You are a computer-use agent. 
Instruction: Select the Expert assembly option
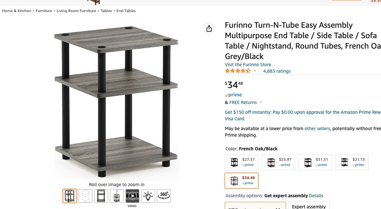click(309, 206)
